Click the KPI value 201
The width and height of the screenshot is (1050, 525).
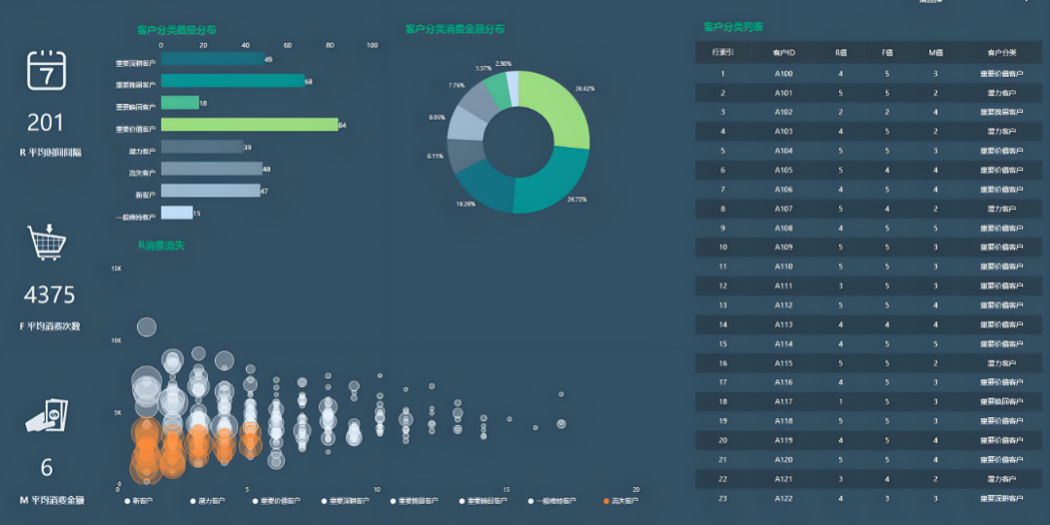click(46, 122)
